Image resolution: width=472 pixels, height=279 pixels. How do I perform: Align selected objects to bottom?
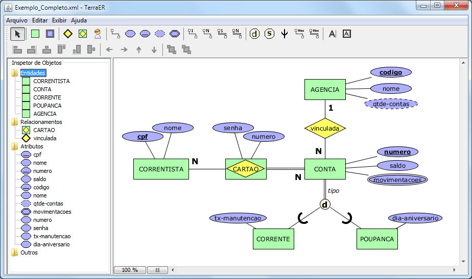pos(77,49)
